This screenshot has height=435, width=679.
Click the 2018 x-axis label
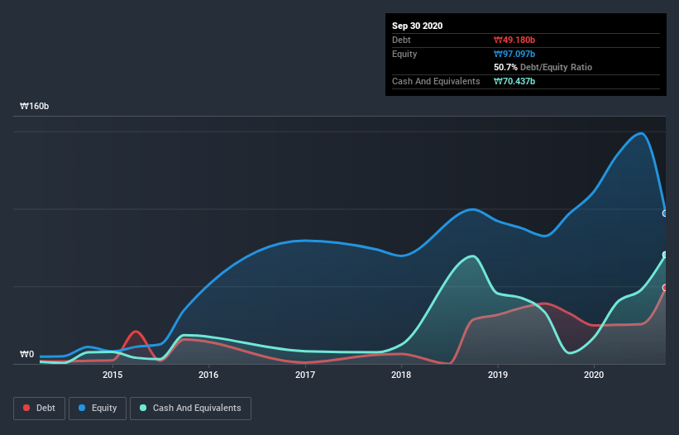click(x=401, y=375)
